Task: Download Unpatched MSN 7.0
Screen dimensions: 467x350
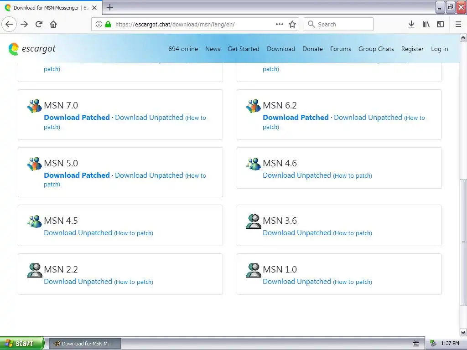Action: pos(149,117)
